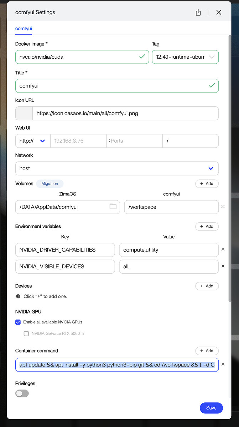This screenshot has height=427, width=239.
Task: Add a new environment variable
Action: pos(207,226)
